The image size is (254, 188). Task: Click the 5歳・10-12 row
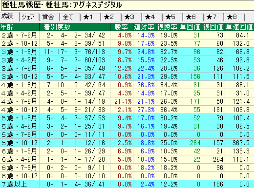pyautogui.click(x=127, y=143)
